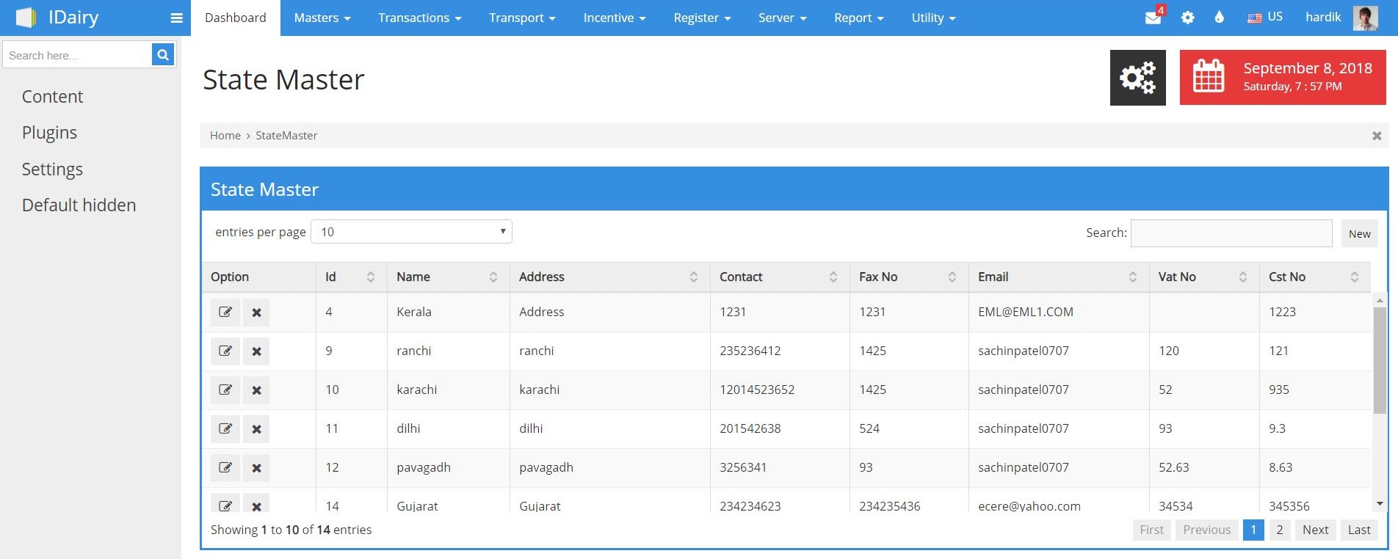This screenshot has width=1398, height=559.
Task: Click the sidebar search magnifier button
Action: pyautogui.click(x=163, y=54)
